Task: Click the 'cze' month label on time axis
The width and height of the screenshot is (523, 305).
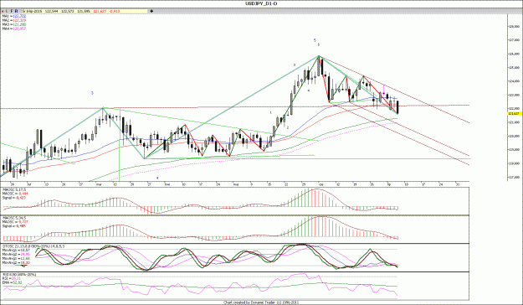Action: [x=320, y=184]
